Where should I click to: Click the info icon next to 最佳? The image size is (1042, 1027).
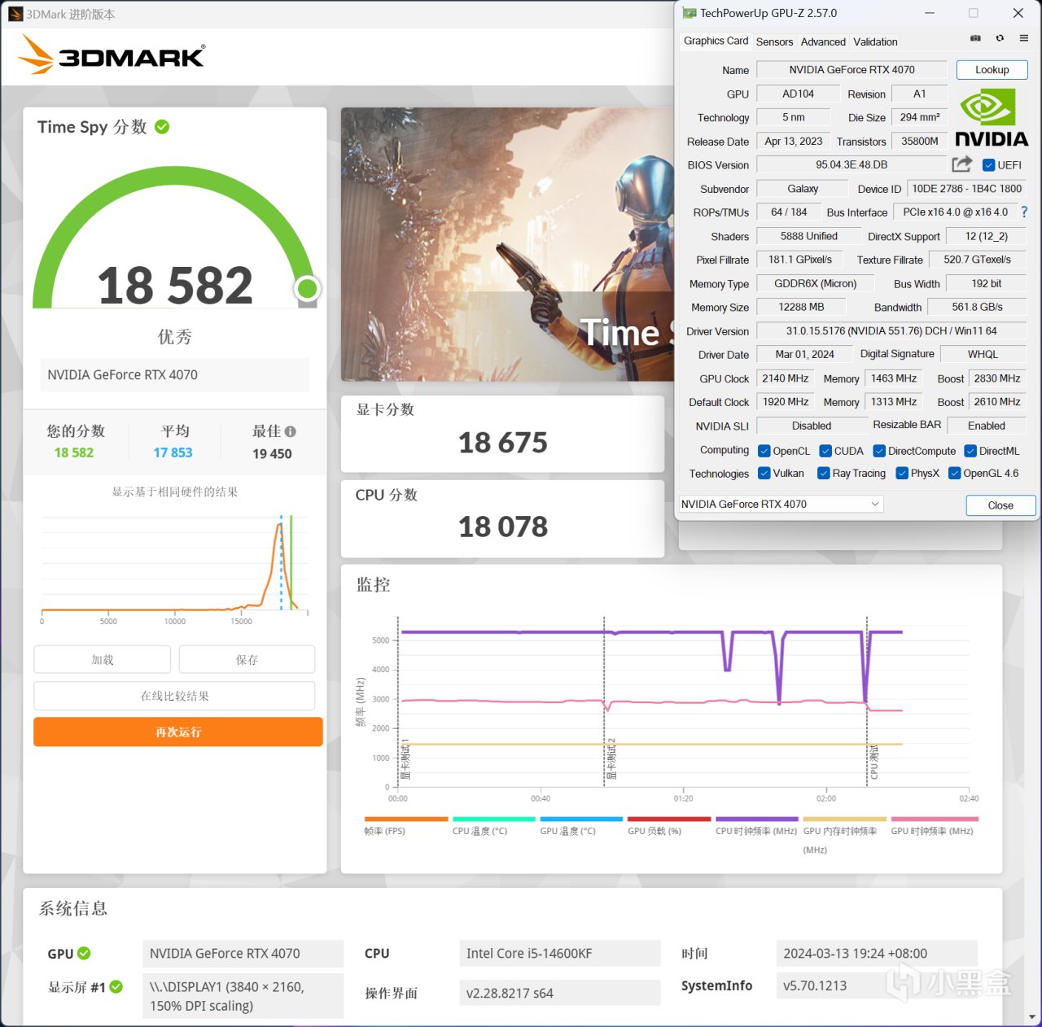(290, 431)
